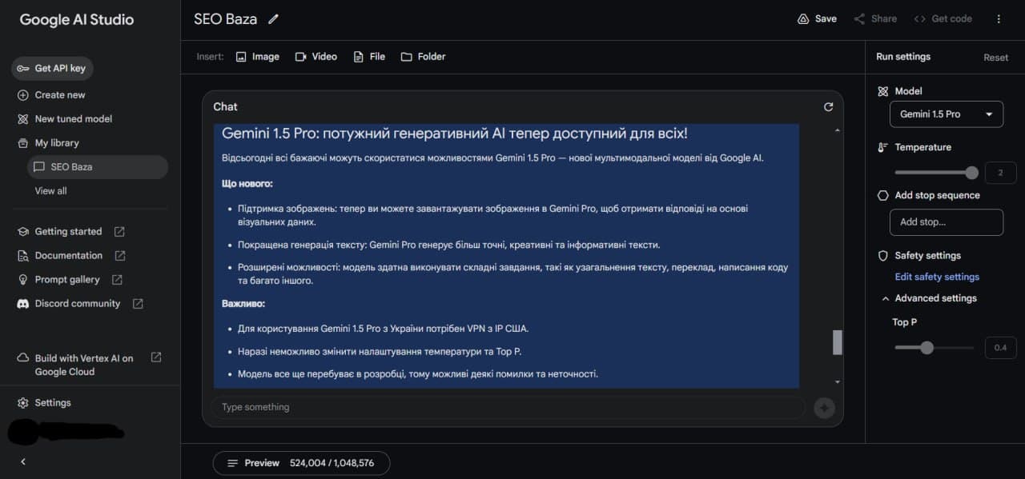Click the pencil icon beside SEO Baza title
Viewport: 1025px width, 479px height.
click(x=273, y=19)
